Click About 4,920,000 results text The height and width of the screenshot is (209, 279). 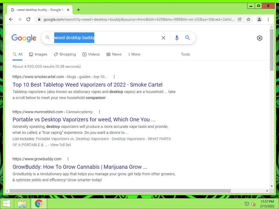tap(47, 66)
